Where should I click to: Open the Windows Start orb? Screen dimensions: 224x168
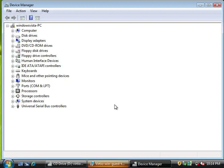pyautogui.click(x=8, y=164)
